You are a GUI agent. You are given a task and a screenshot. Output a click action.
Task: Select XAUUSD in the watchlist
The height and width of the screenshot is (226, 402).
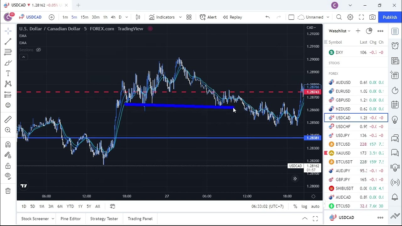click(356, 153)
